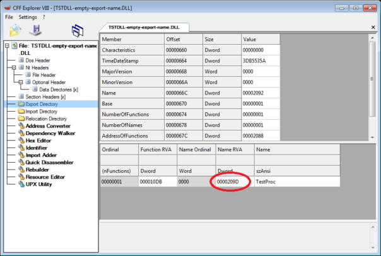The image size is (381, 256).
Task: Open the Rebuilder tool
Action: (x=37, y=170)
